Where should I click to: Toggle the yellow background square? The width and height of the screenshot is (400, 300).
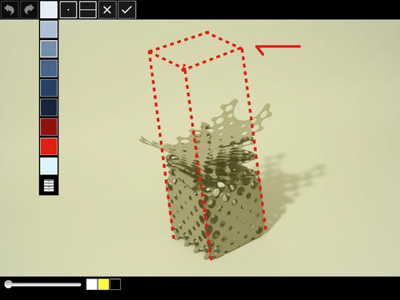(x=103, y=284)
